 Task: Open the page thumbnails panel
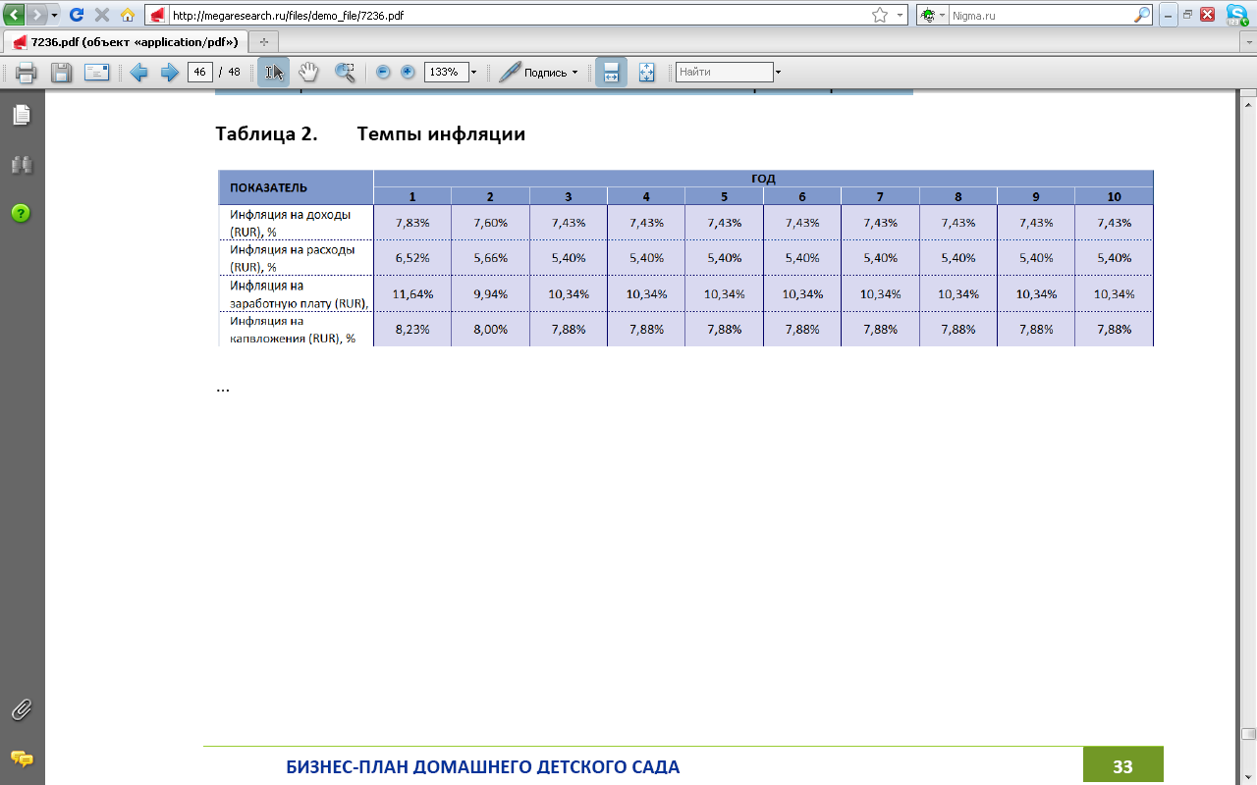click(22, 116)
